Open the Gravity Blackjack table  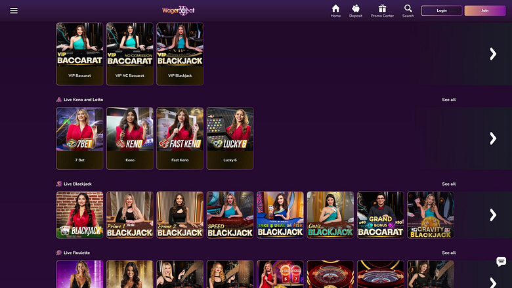click(431, 215)
